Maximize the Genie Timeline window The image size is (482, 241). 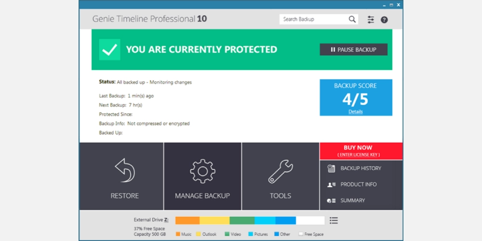pyautogui.click(x=391, y=5)
